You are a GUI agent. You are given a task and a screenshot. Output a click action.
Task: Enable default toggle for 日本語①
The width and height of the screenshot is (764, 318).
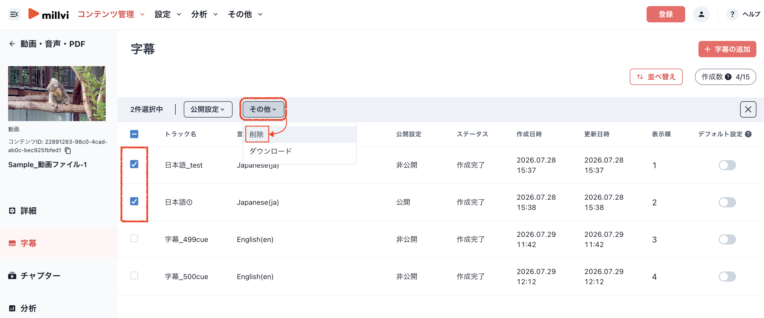[727, 202]
